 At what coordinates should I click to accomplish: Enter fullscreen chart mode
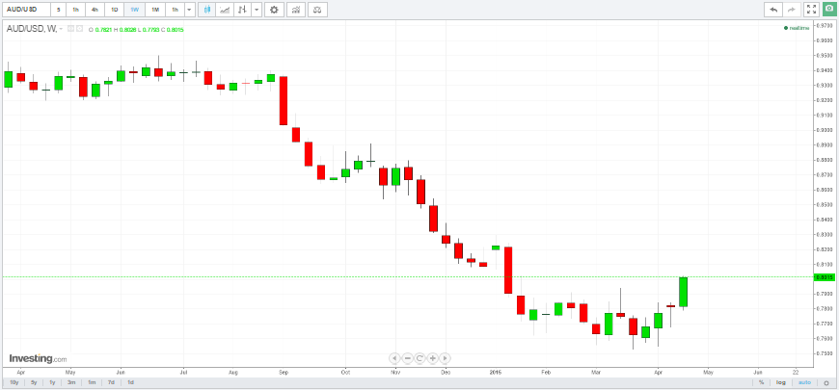tap(811, 10)
